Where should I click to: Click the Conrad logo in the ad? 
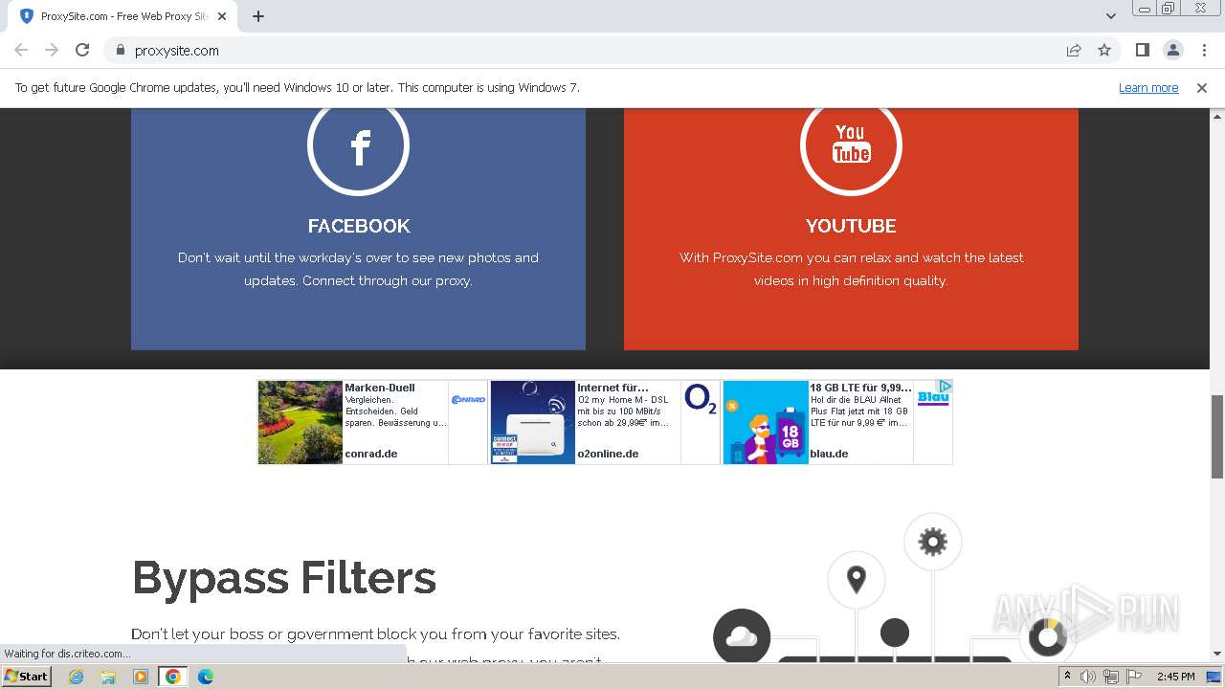tap(468, 399)
